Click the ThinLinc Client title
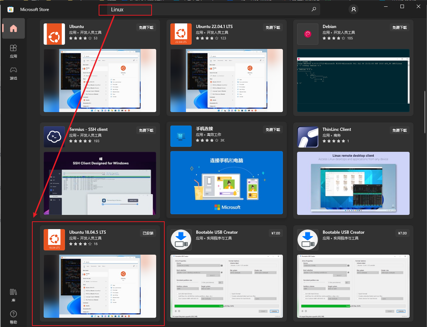The width and height of the screenshot is (427, 327). tap(337, 129)
